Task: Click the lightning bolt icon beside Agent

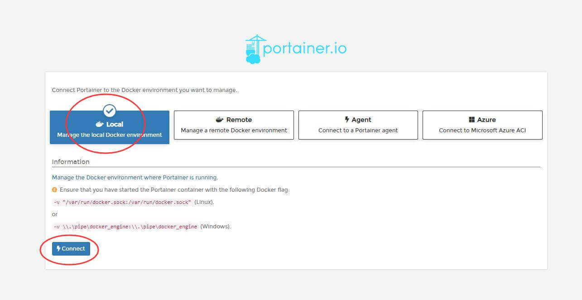Action: [x=347, y=120]
